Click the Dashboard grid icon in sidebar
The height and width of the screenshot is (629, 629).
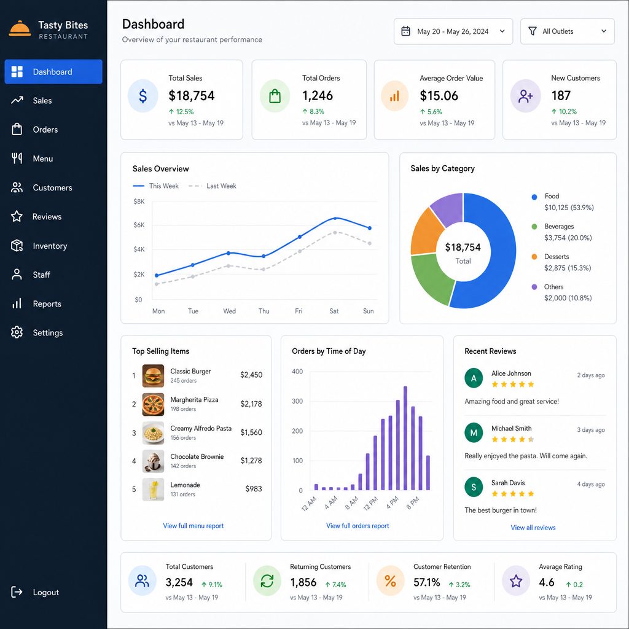pyautogui.click(x=17, y=72)
